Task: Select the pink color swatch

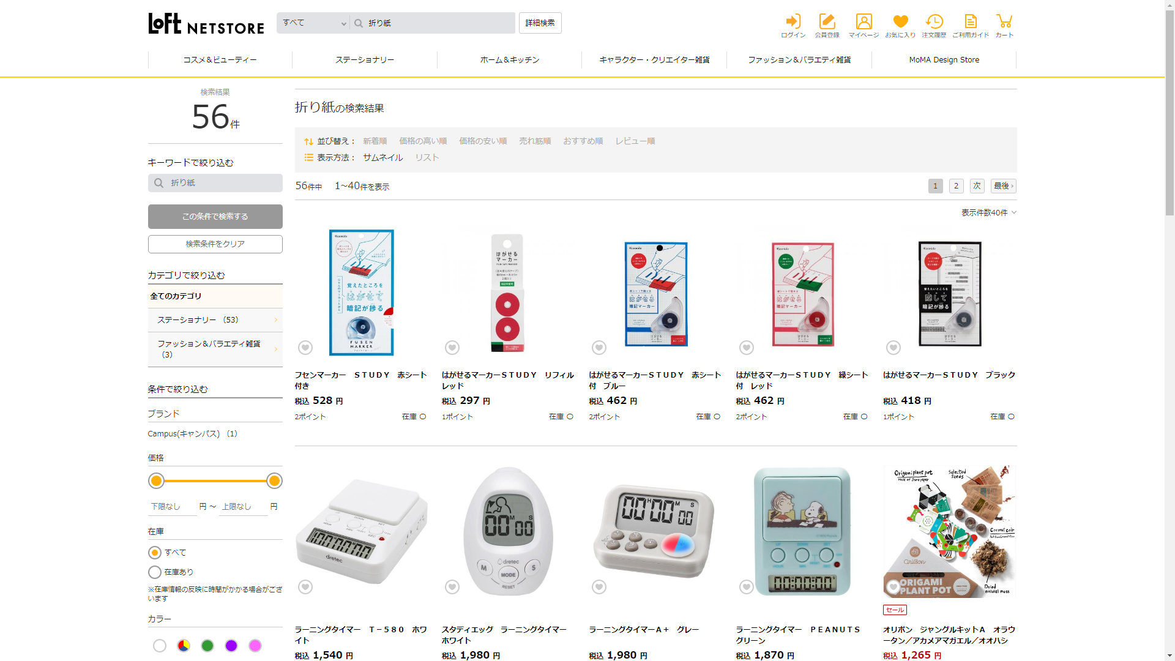Action: click(x=255, y=646)
